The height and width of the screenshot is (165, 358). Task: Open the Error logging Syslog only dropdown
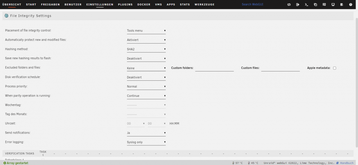[146, 142]
